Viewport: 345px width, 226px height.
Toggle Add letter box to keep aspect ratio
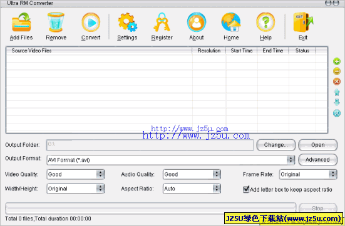(246, 189)
